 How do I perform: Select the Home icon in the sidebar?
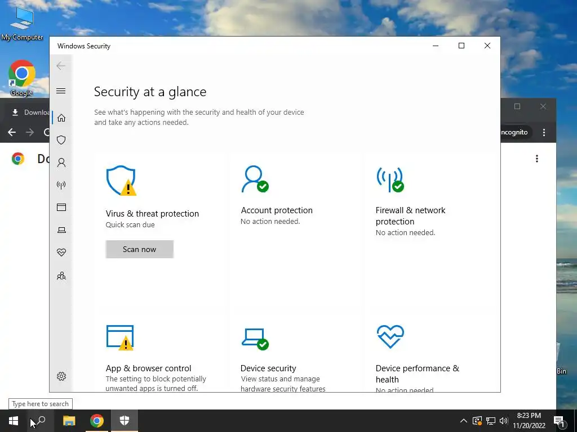pos(61,118)
